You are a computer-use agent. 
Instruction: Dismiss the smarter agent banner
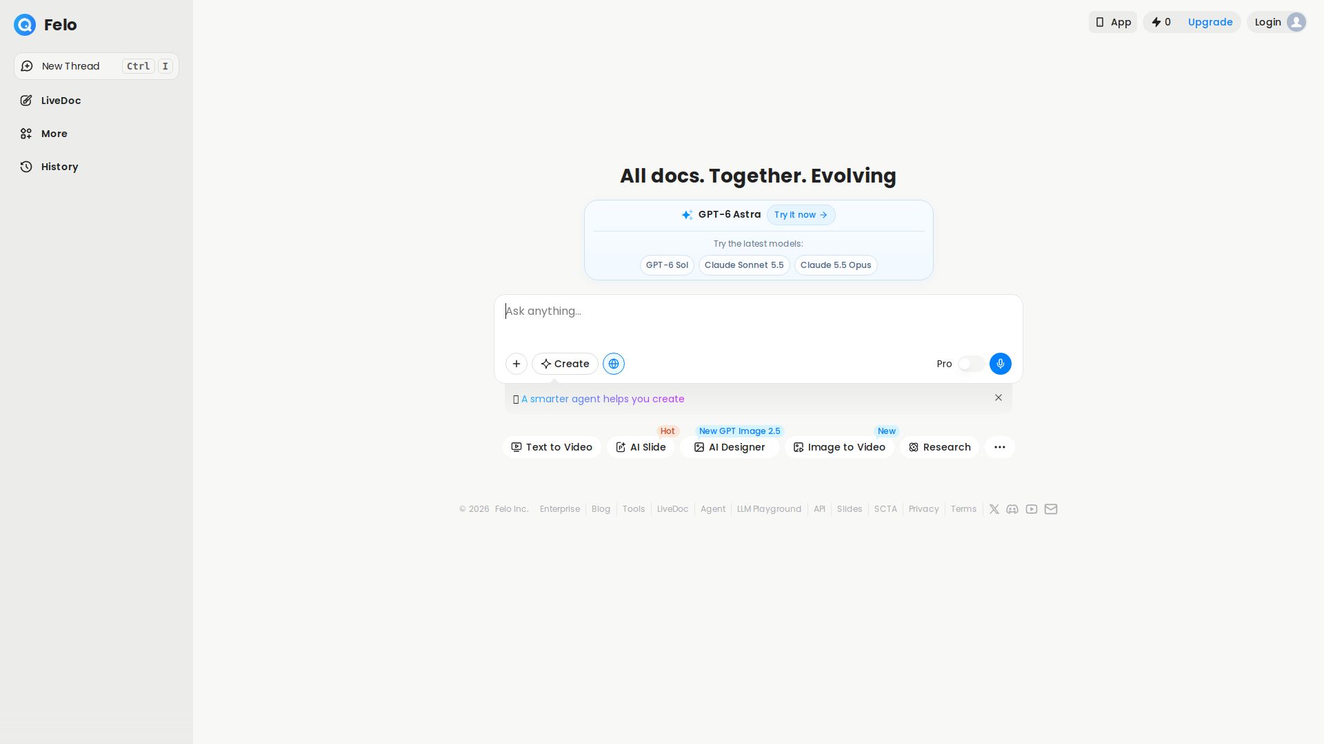[999, 397]
